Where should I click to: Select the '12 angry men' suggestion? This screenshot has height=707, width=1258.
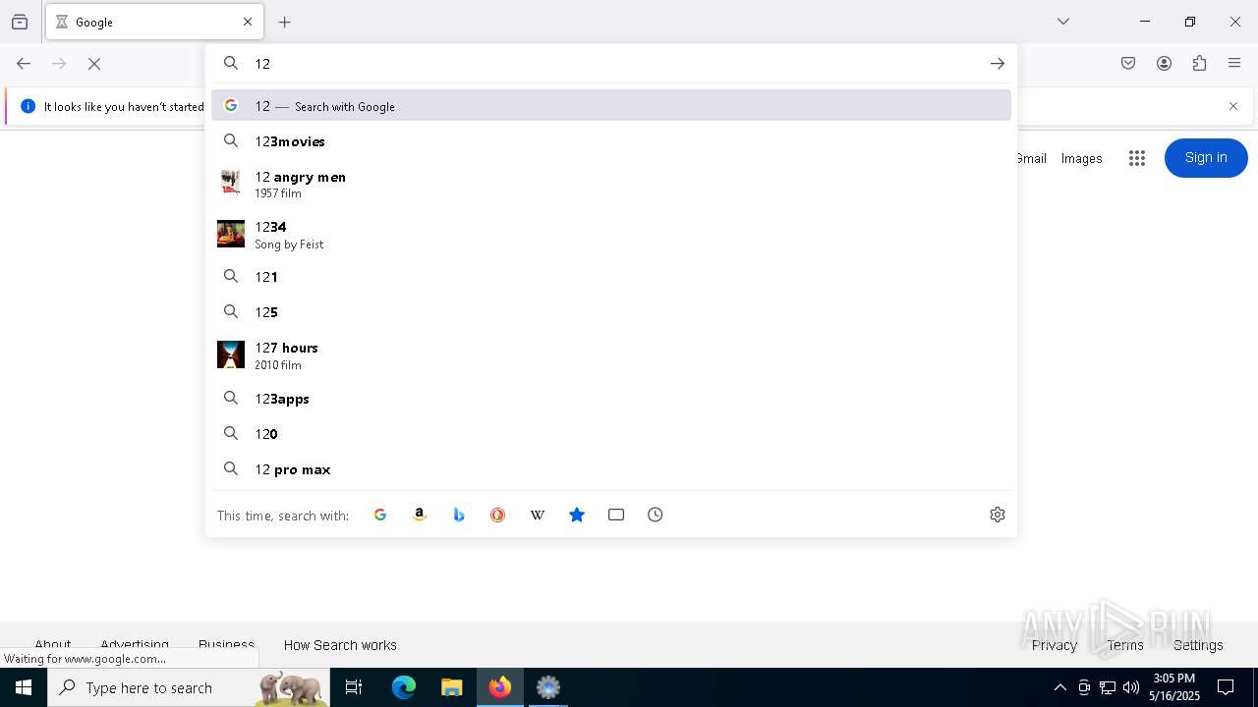tap(611, 184)
